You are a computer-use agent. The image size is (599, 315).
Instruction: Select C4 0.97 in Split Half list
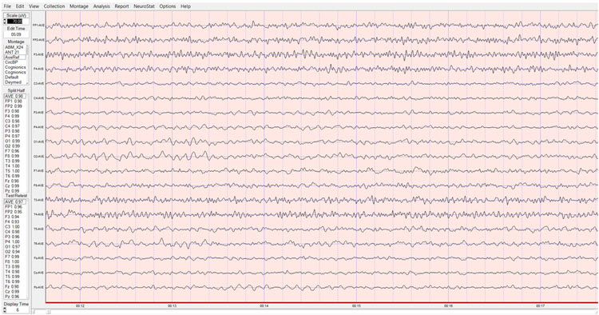tap(15, 126)
